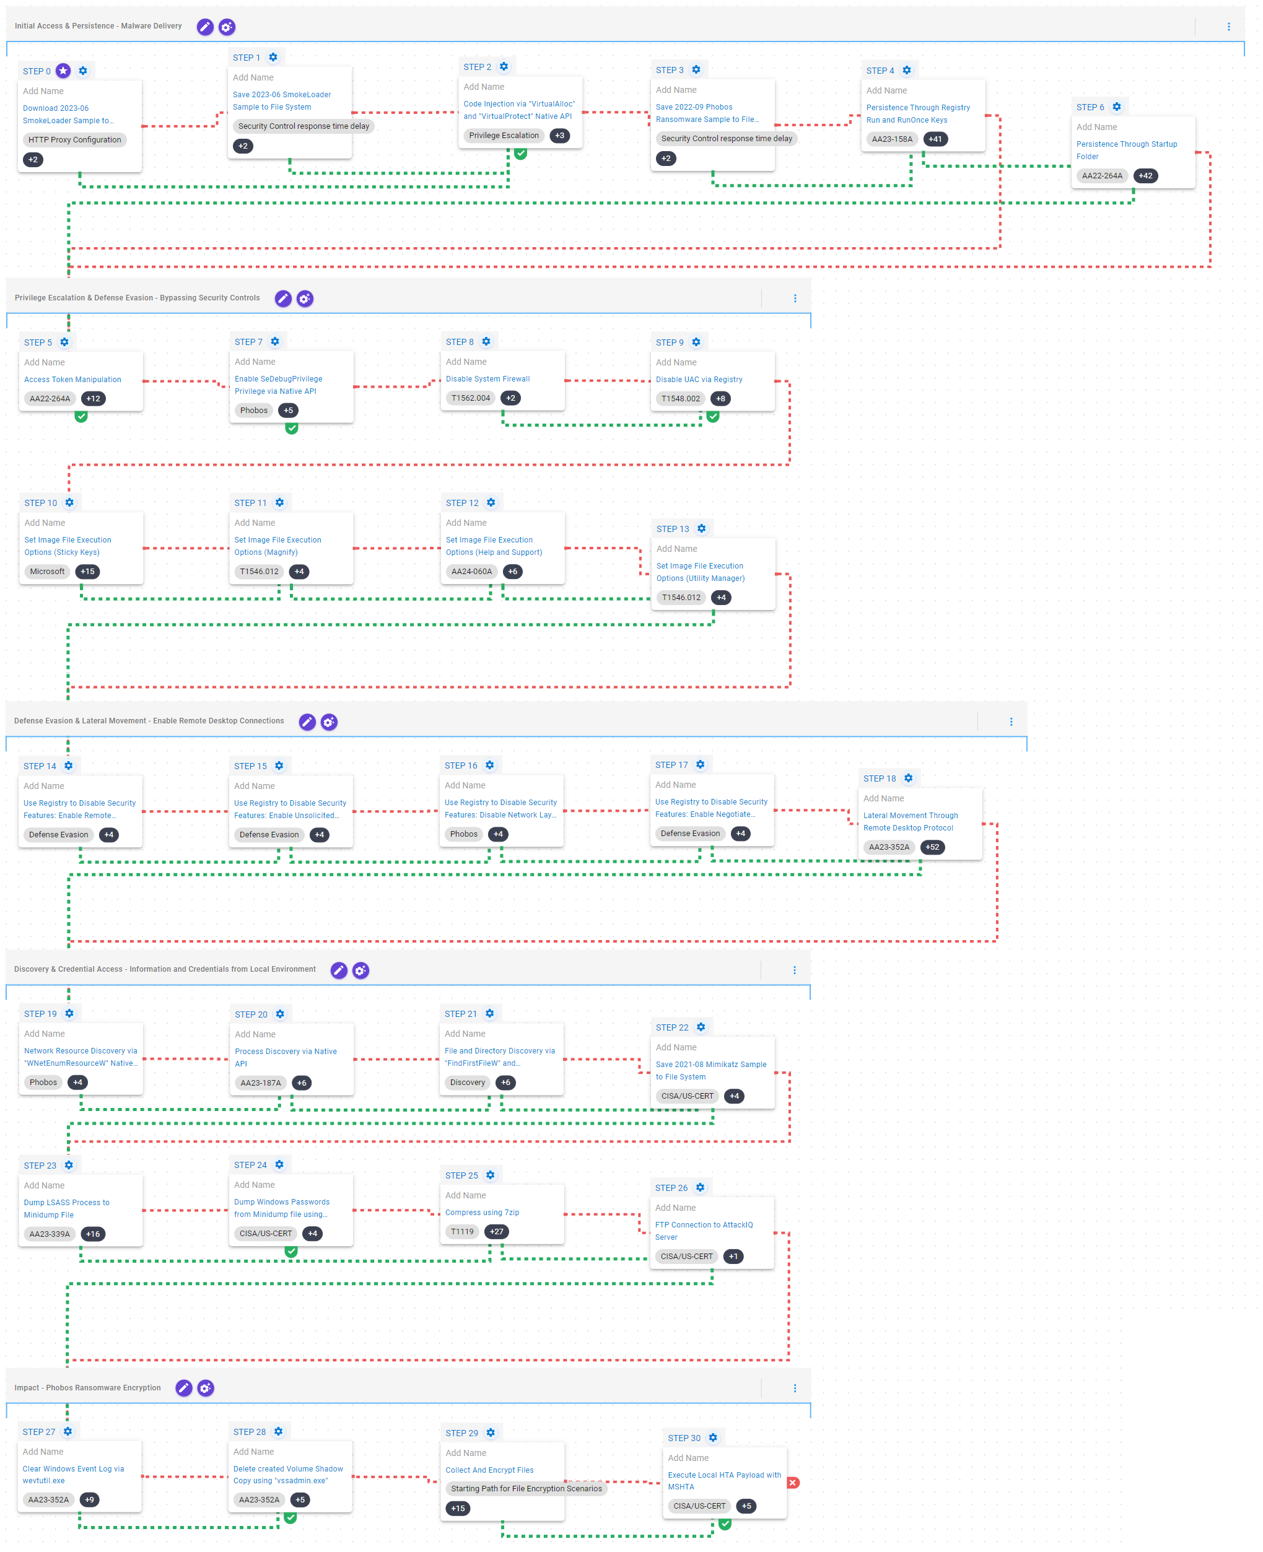1263x1552 pixels.
Task: Click the phase settings icon for Discovery & Credential Access
Action: tap(361, 970)
